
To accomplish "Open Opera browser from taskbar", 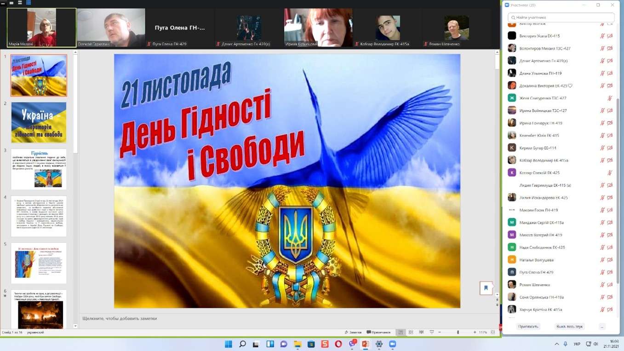I will coord(338,344).
